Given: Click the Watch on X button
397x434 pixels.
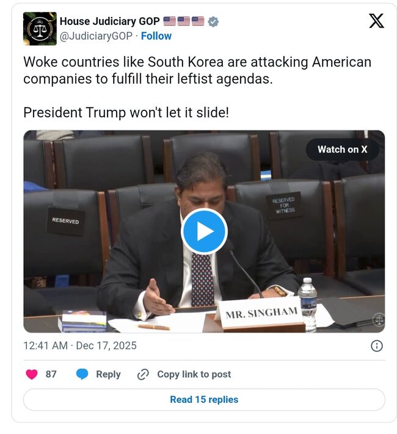Looking at the screenshot, I should pos(343,150).
